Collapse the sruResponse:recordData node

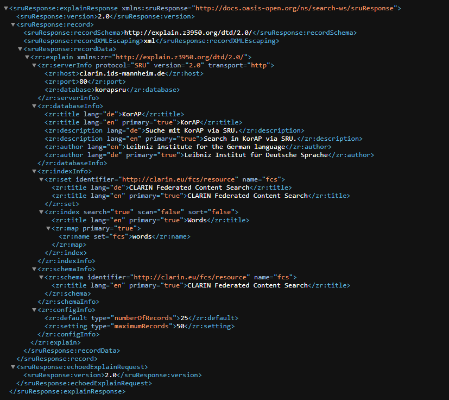point(20,49)
